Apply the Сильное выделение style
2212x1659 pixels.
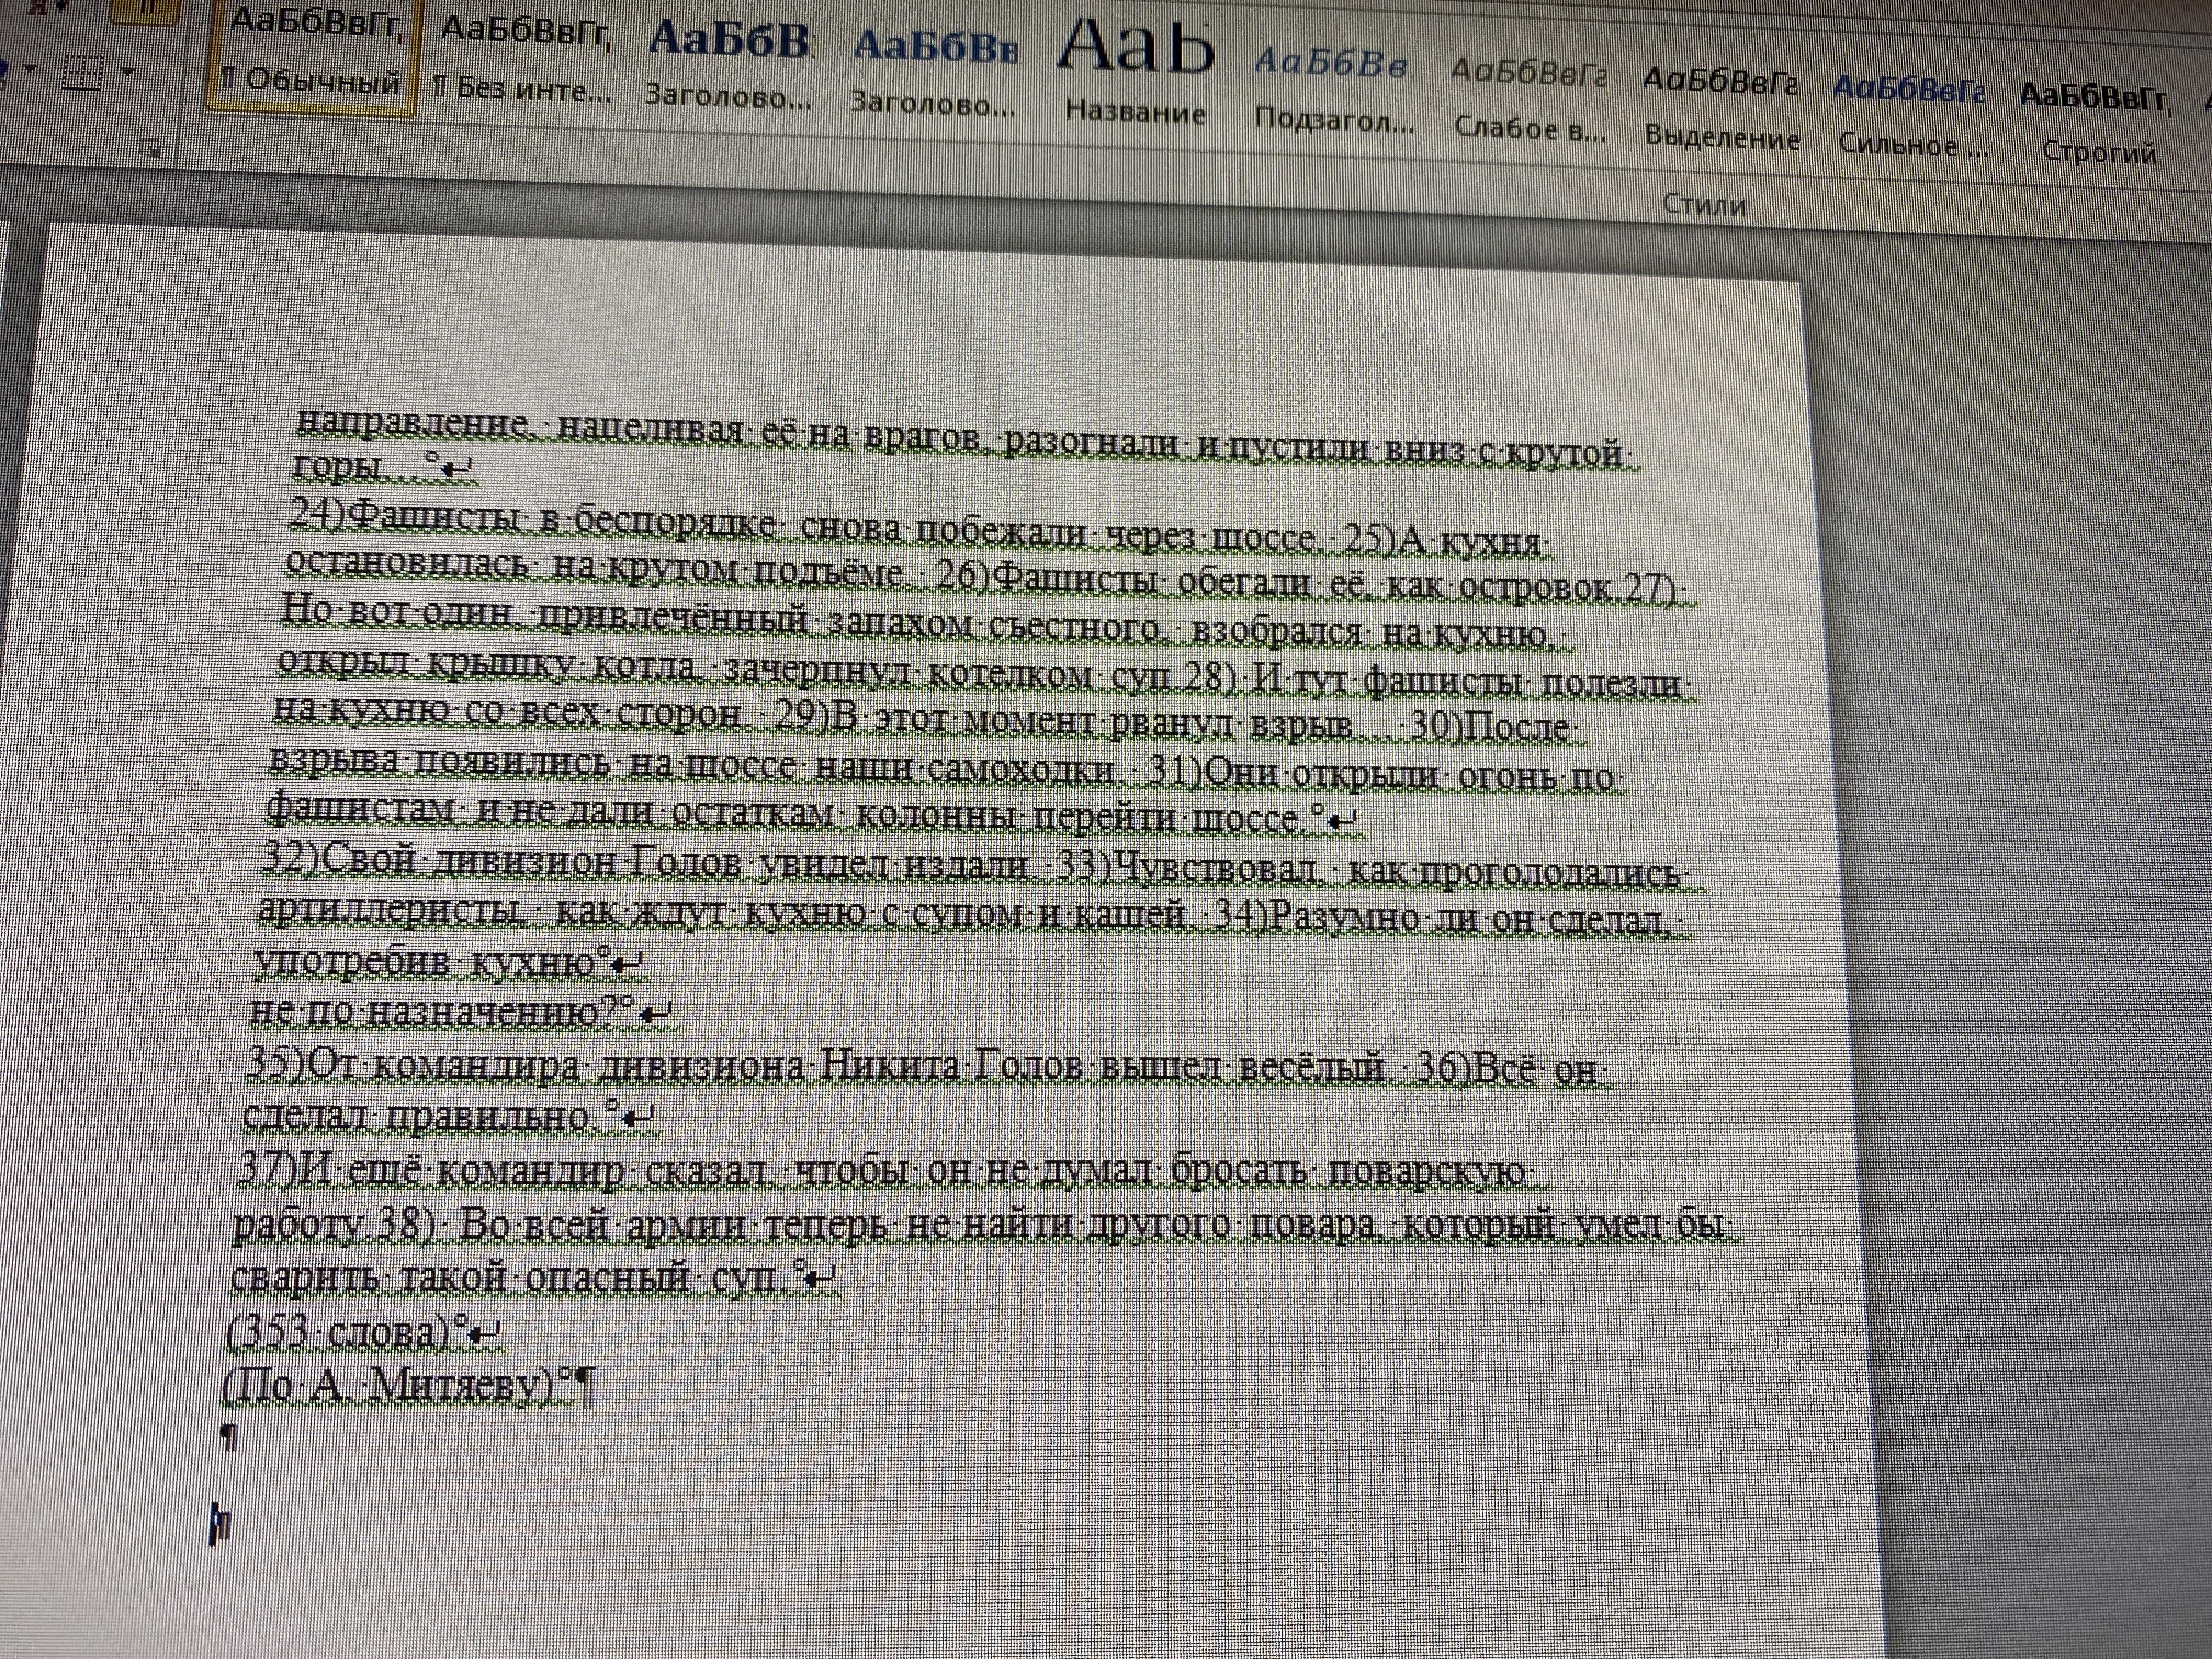[x=1912, y=118]
